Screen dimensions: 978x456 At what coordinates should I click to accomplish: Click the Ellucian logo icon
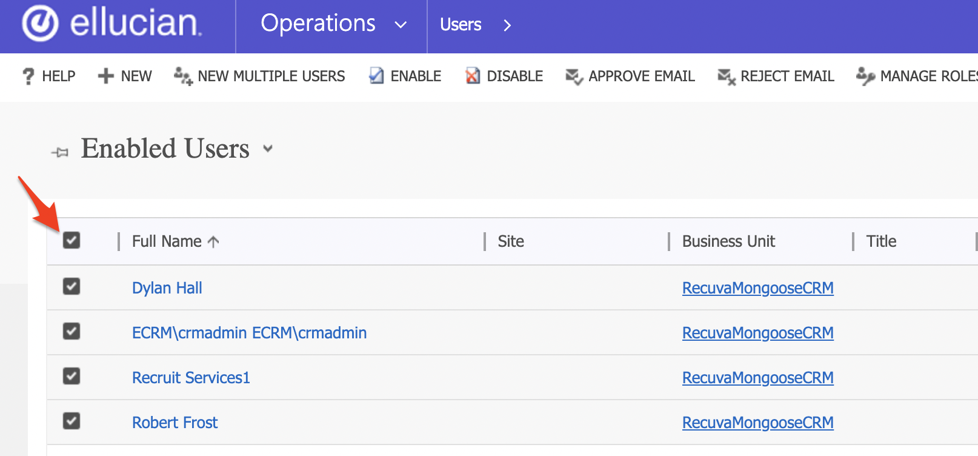(x=40, y=24)
